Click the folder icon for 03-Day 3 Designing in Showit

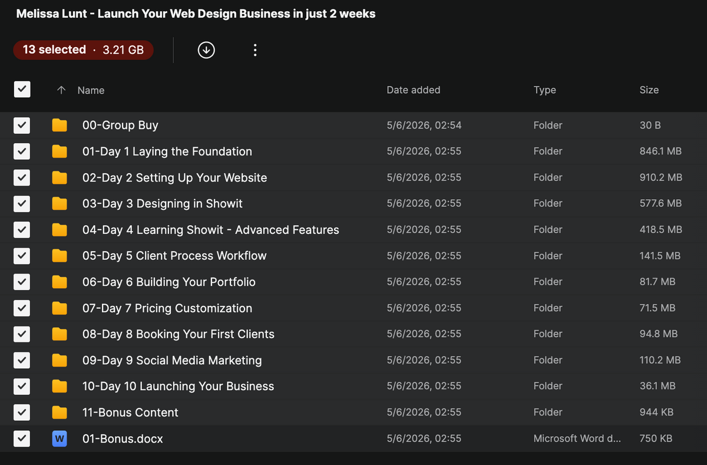(60, 203)
